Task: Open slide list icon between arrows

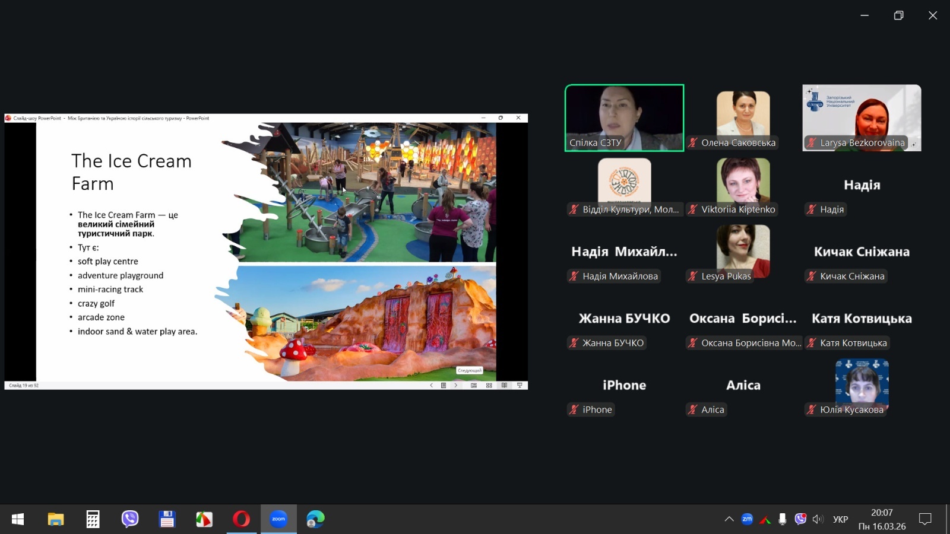Action: coord(444,385)
